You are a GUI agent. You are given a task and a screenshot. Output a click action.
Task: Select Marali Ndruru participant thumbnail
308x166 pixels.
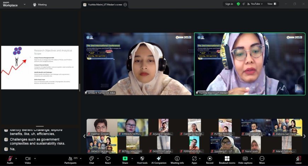pos(287,145)
